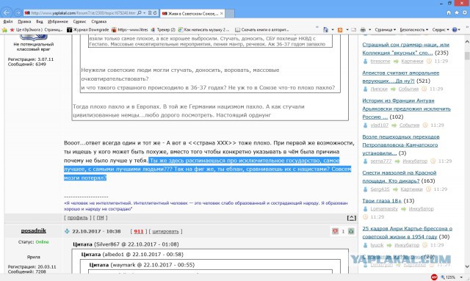Open the 'Трекер (2)' favorite
This screenshot has height=281, width=470.
[163, 29]
